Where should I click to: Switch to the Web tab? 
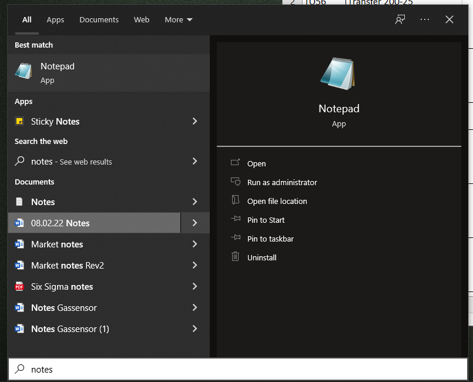pos(142,19)
